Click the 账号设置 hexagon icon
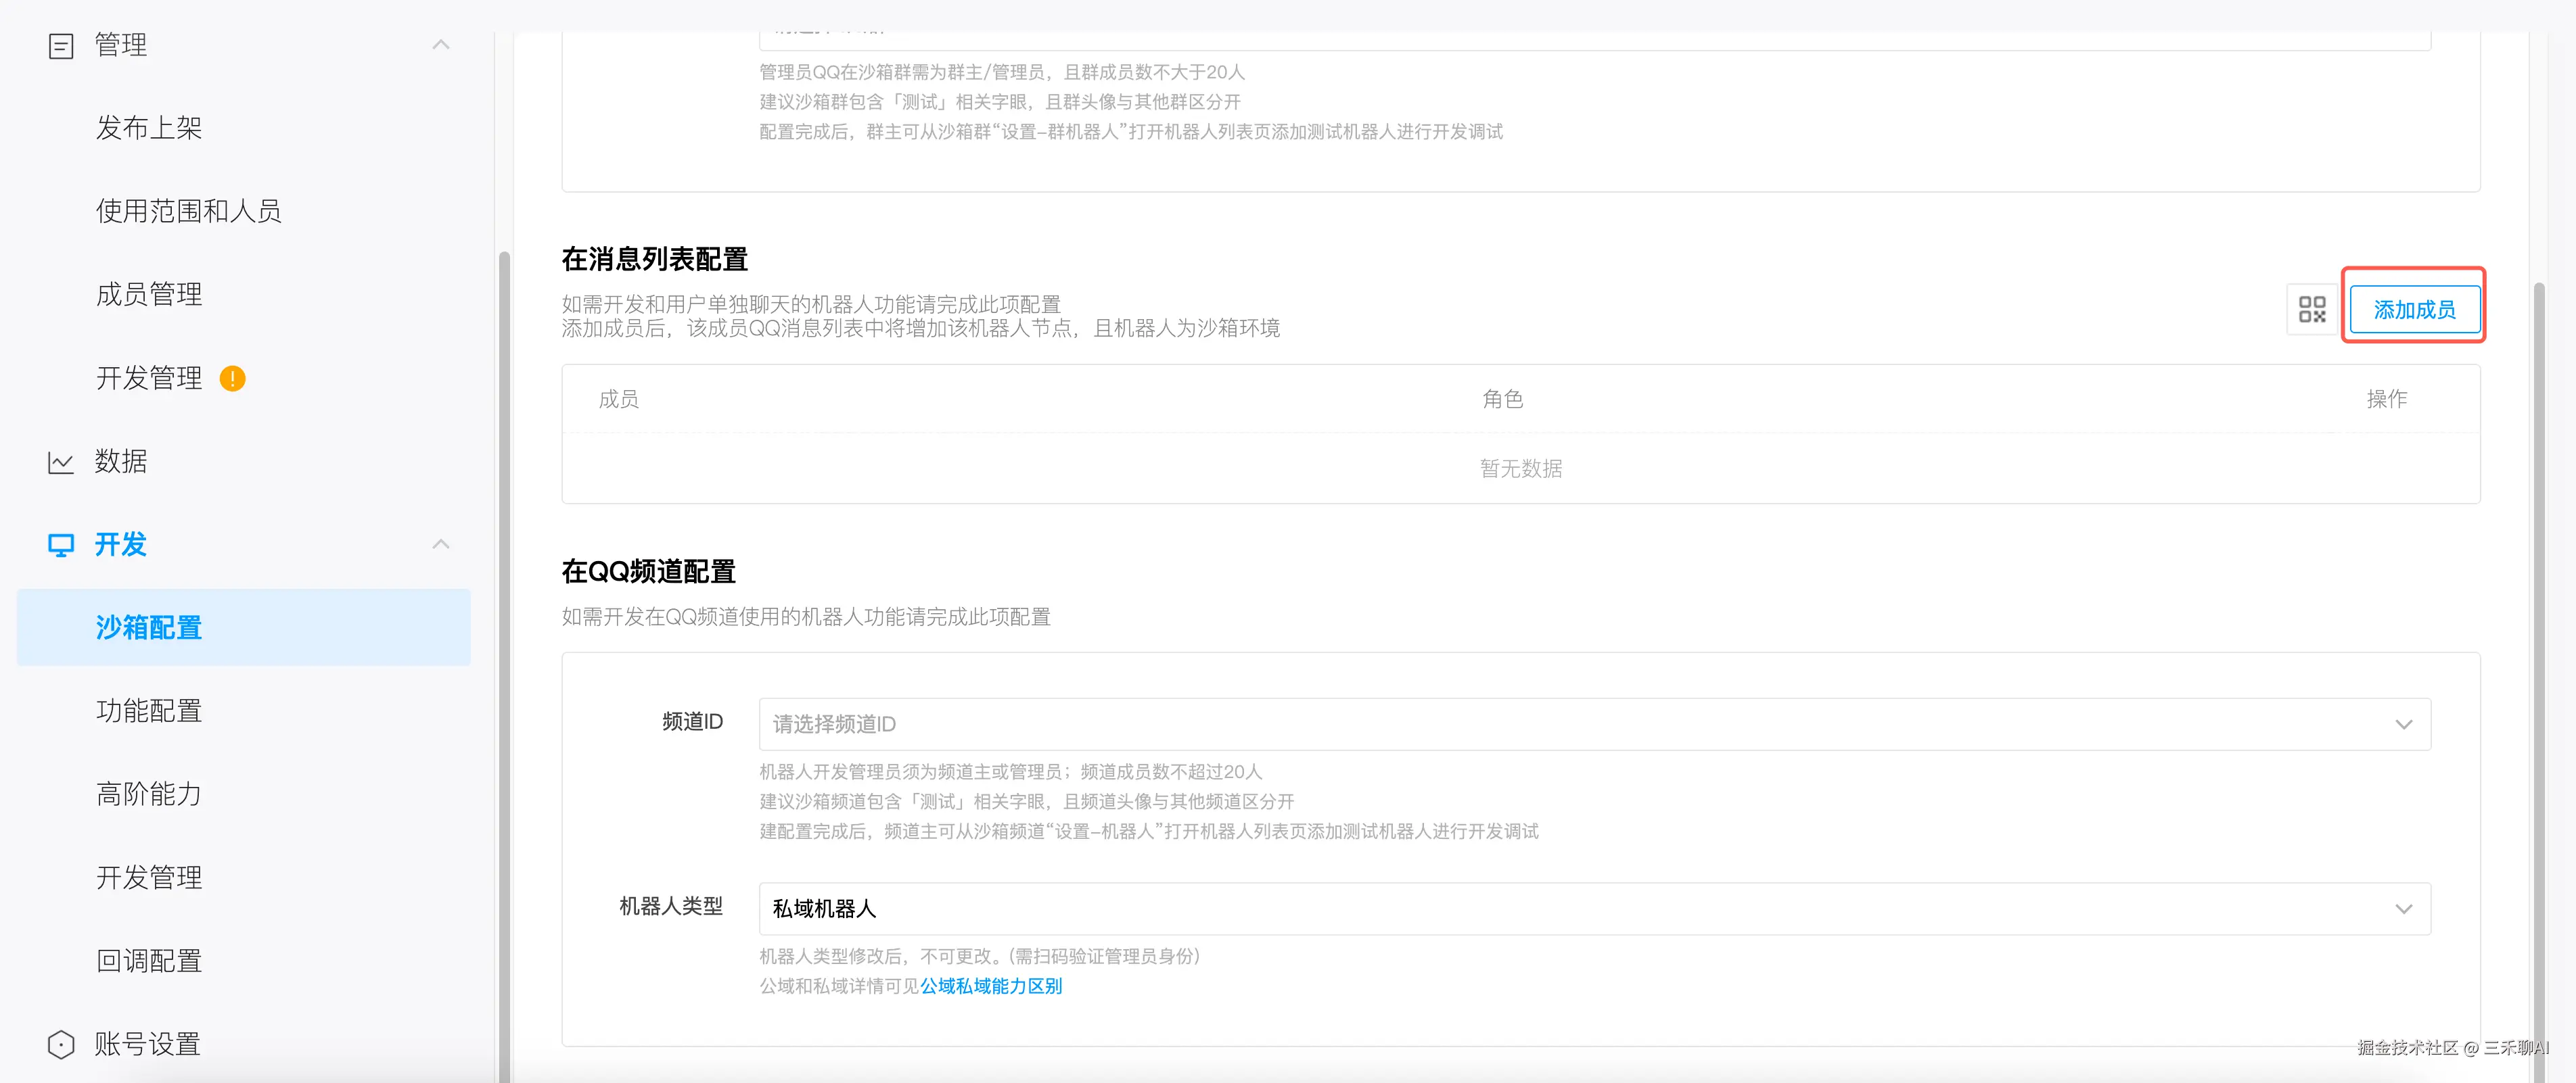 click(x=61, y=1044)
